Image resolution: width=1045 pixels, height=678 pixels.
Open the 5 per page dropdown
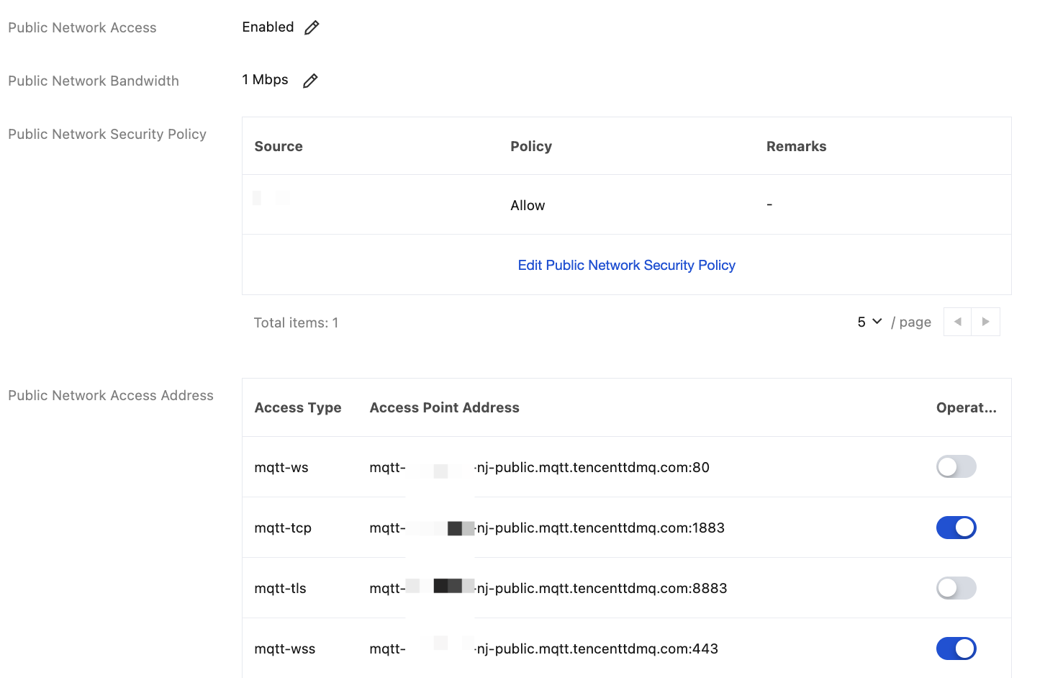(x=869, y=322)
